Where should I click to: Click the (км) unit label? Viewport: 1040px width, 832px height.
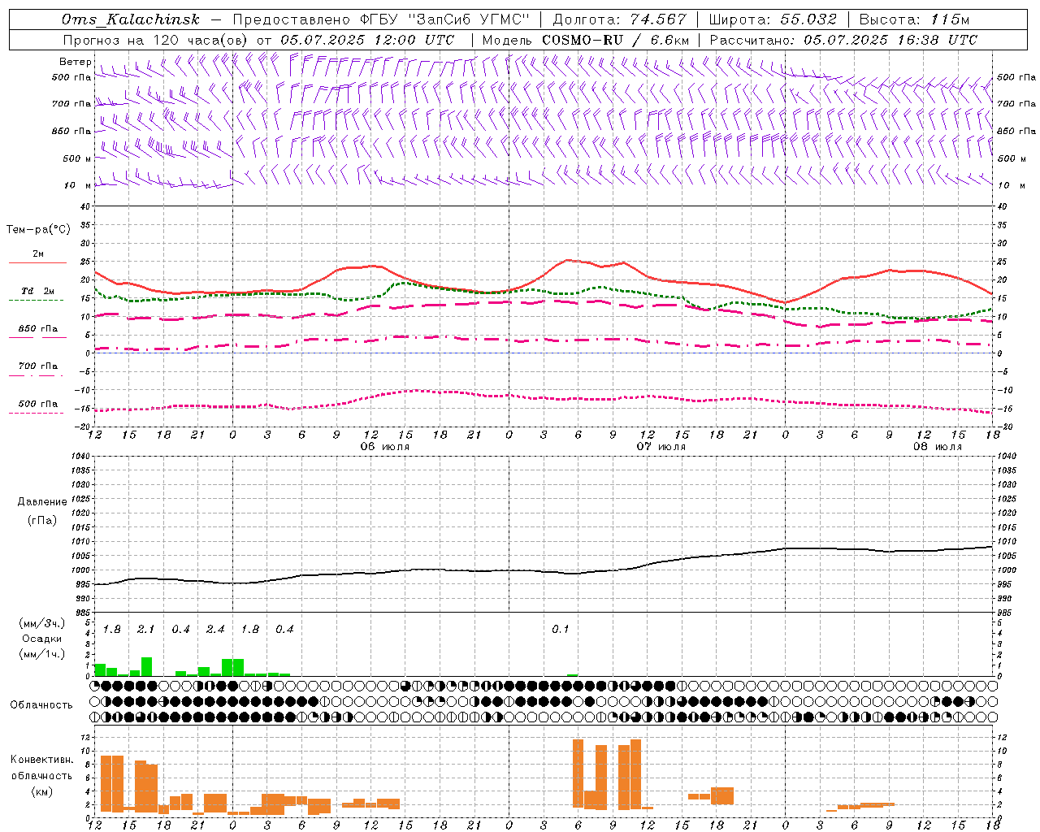(41, 791)
